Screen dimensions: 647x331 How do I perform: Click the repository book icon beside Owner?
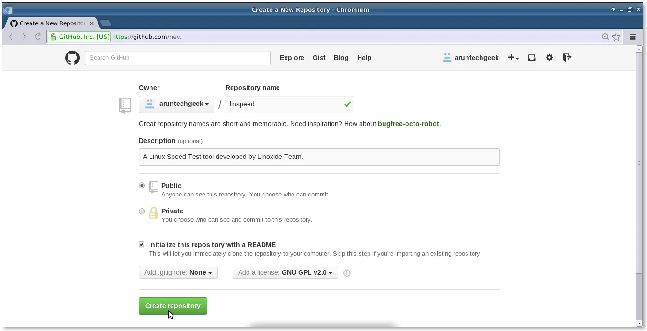click(x=124, y=105)
